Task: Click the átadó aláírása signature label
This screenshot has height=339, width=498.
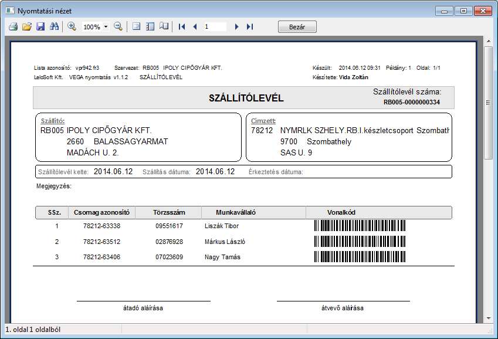Action: (143, 308)
